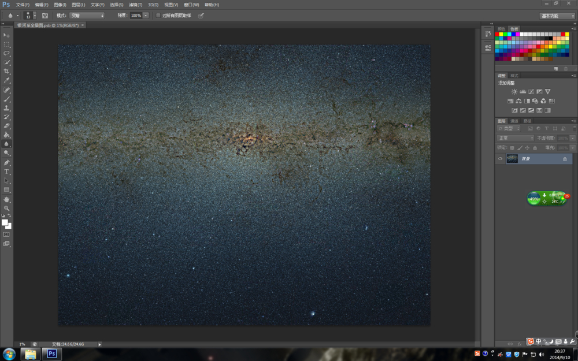The height and width of the screenshot is (361, 578).
Task: Add a Brightness/Contrast adjustment
Action: (x=514, y=92)
